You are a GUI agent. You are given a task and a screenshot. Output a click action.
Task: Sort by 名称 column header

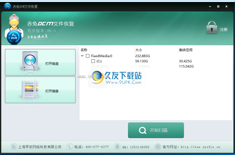tap(84, 50)
